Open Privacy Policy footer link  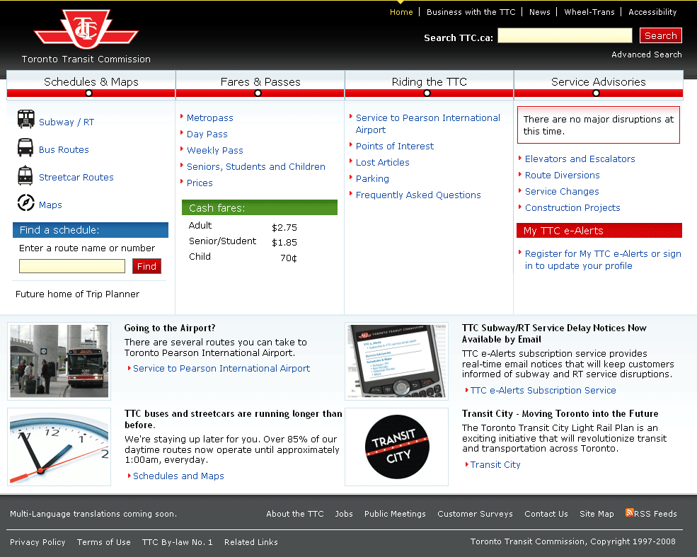(38, 542)
